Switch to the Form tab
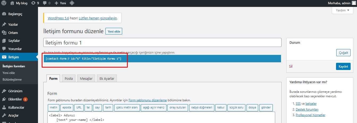The height and width of the screenshot is (123, 357). click(x=53, y=78)
